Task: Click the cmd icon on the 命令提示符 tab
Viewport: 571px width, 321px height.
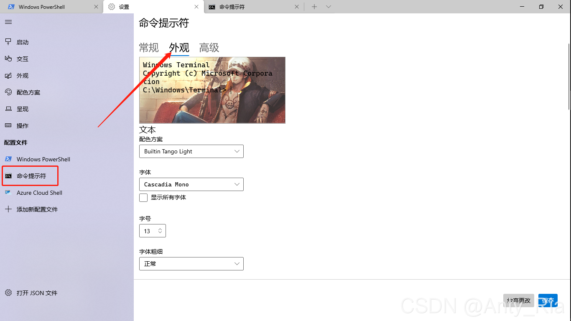Action: pos(212,7)
